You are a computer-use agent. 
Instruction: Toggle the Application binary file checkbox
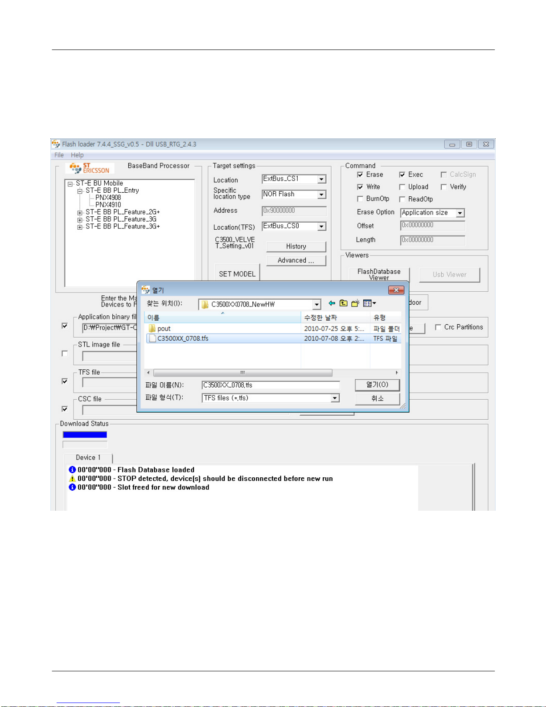pyautogui.click(x=65, y=326)
